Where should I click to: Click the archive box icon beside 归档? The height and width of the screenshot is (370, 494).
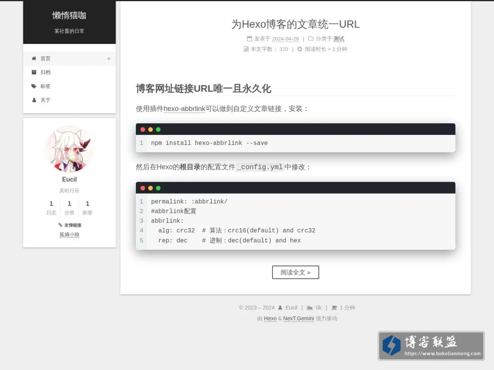[34, 72]
